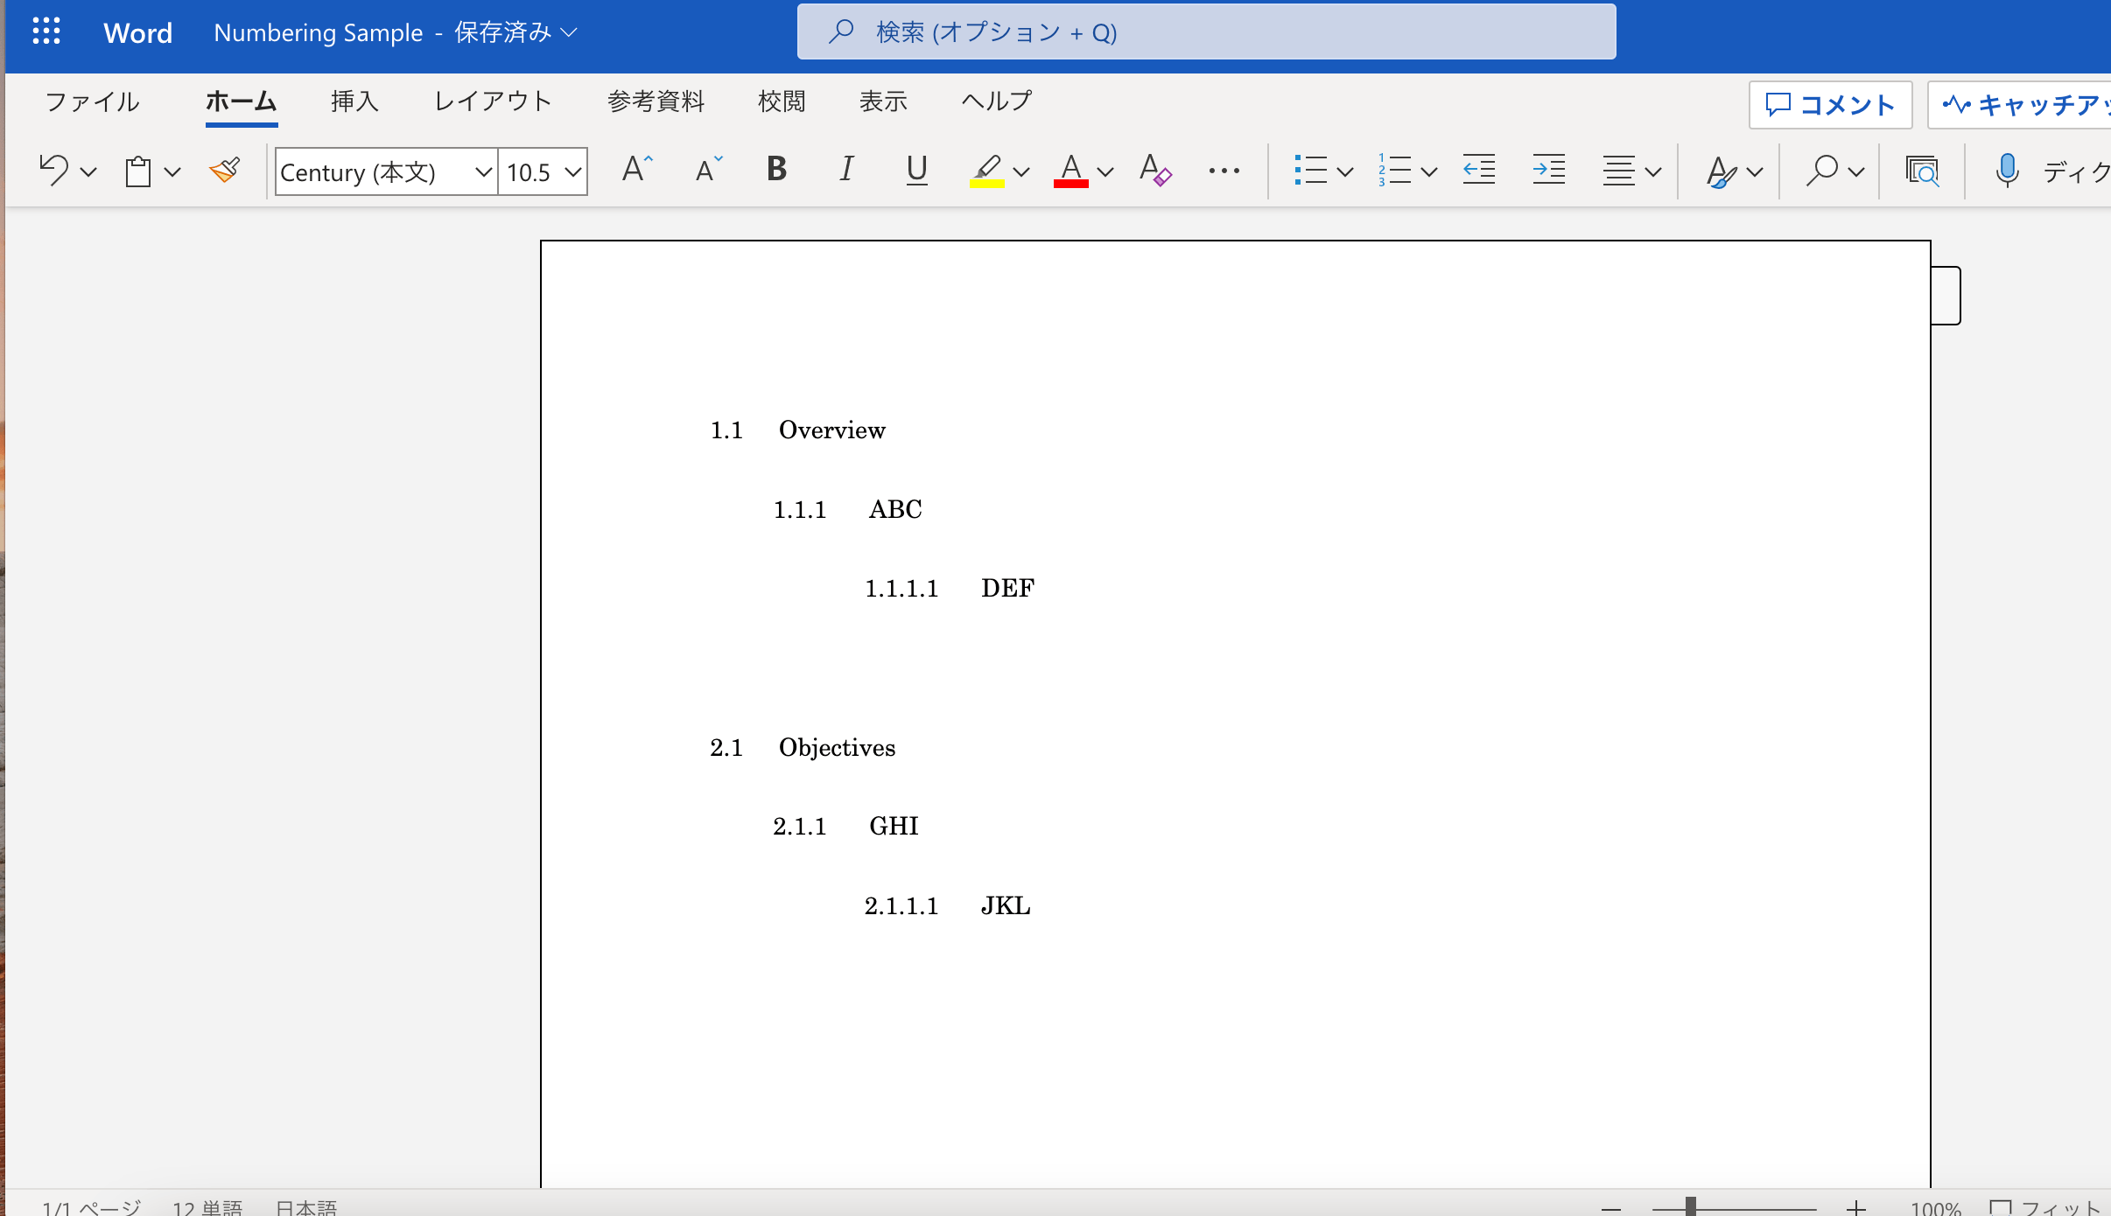The width and height of the screenshot is (2111, 1216).
Task: Open the app launcher waffle grid
Action: tap(46, 31)
